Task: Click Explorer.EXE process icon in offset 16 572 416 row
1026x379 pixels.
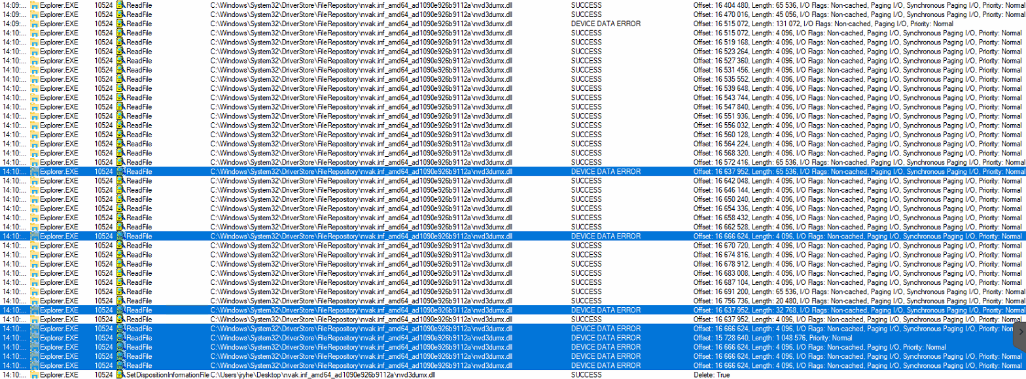Action: 35,162
